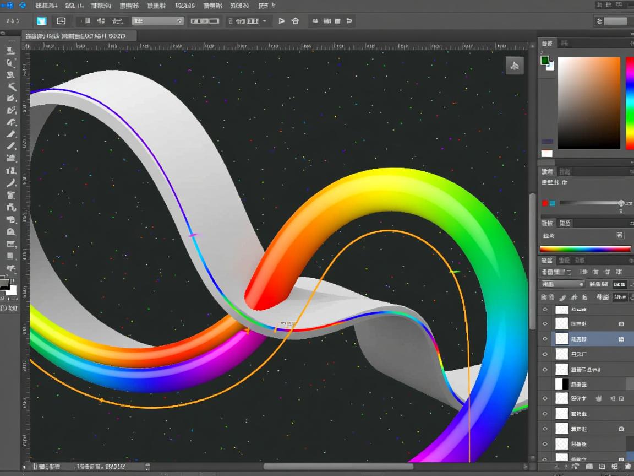Click the trash icon below the layers list
This screenshot has width=634, height=476.
[627, 466]
